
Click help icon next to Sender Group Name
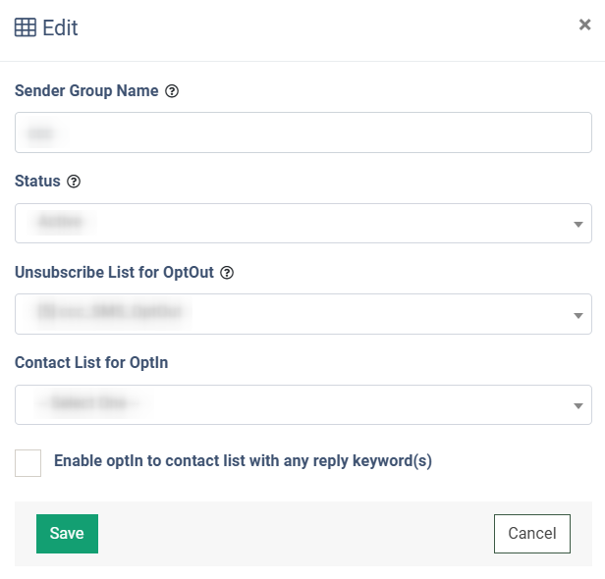pos(172,91)
